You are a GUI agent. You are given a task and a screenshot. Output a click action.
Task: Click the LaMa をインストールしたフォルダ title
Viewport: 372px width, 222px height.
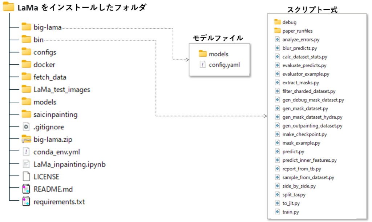coord(82,7)
